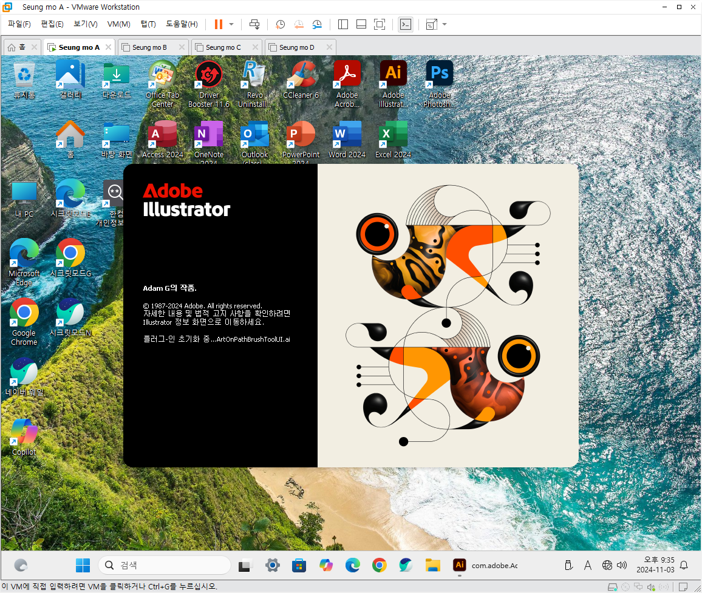Open 시크릿모드E Edge shortcut
This screenshot has height=593, width=702.
click(70, 199)
